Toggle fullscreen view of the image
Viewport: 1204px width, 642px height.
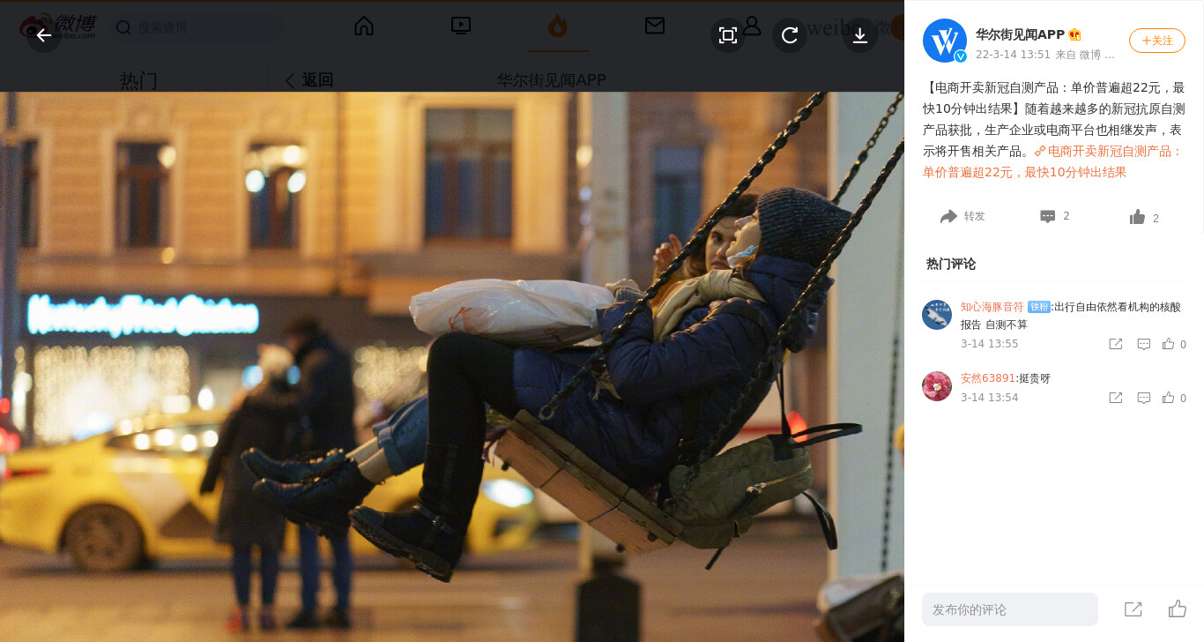pyautogui.click(x=728, y=35)
